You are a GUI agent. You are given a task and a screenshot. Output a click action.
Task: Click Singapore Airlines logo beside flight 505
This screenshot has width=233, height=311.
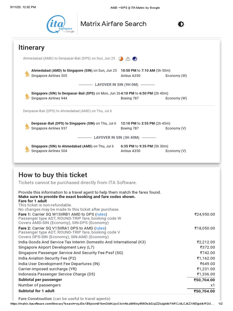(27, 73)
